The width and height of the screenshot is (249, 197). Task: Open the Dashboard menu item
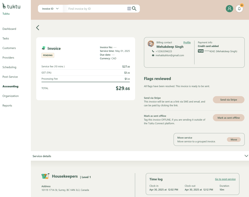(x=9, y=29)
